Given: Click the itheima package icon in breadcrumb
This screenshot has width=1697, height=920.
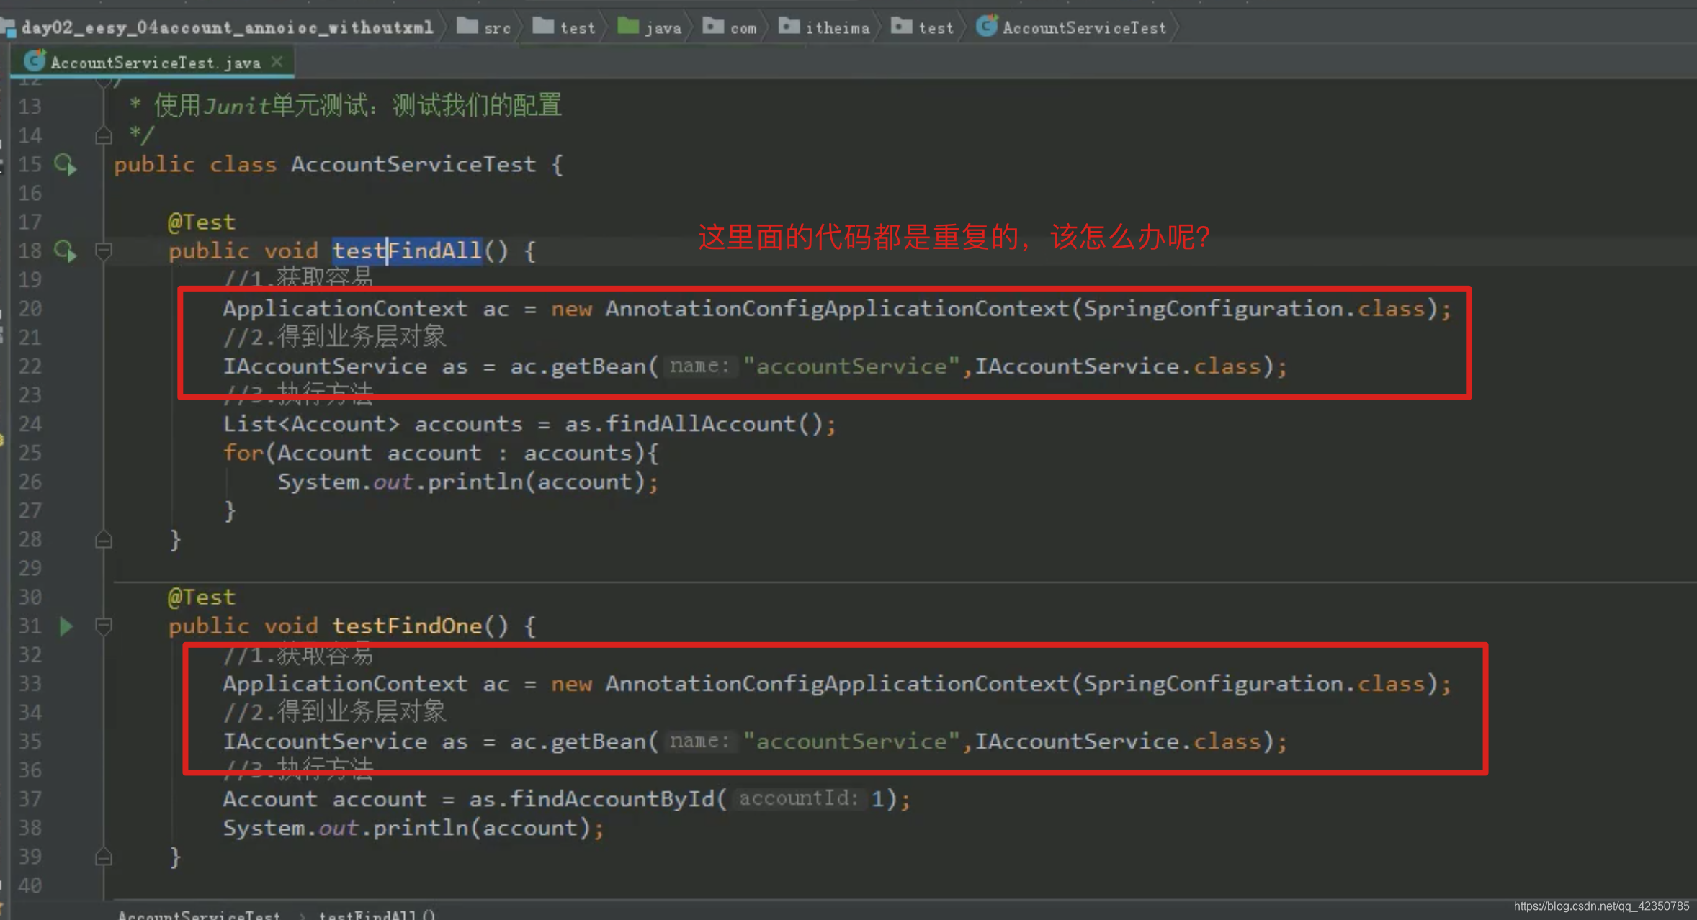Looking at the screenshot, I should tap(789, 27).
